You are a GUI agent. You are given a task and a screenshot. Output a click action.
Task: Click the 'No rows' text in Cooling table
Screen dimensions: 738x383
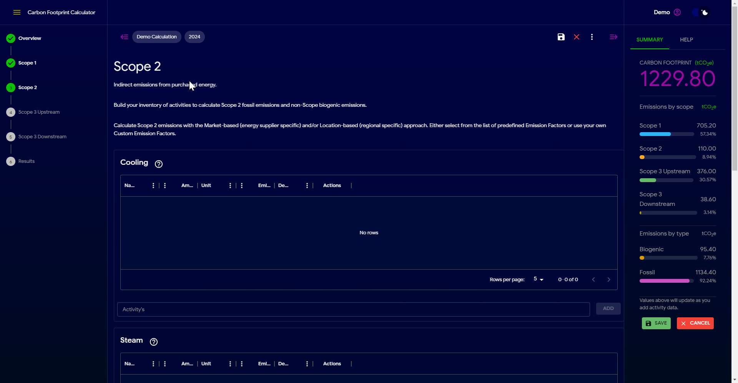click(x=369, y=233)
